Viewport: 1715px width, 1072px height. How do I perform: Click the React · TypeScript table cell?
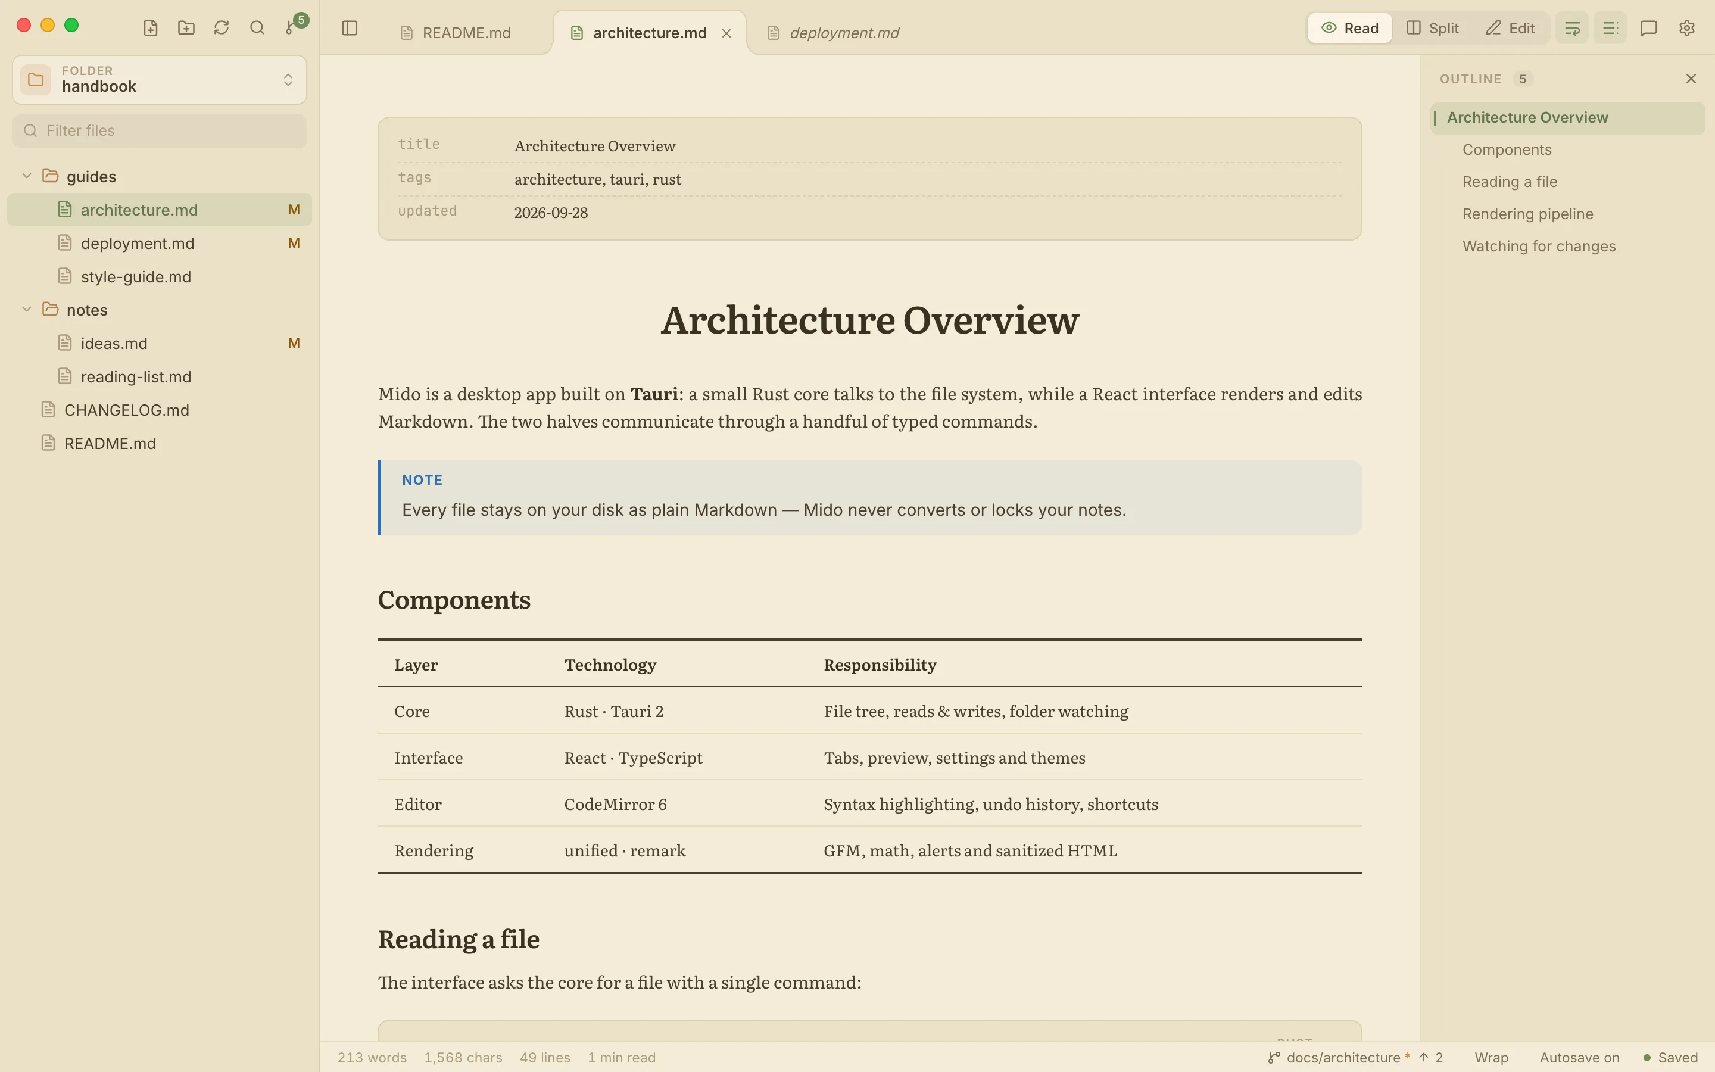tap(633, 758)
